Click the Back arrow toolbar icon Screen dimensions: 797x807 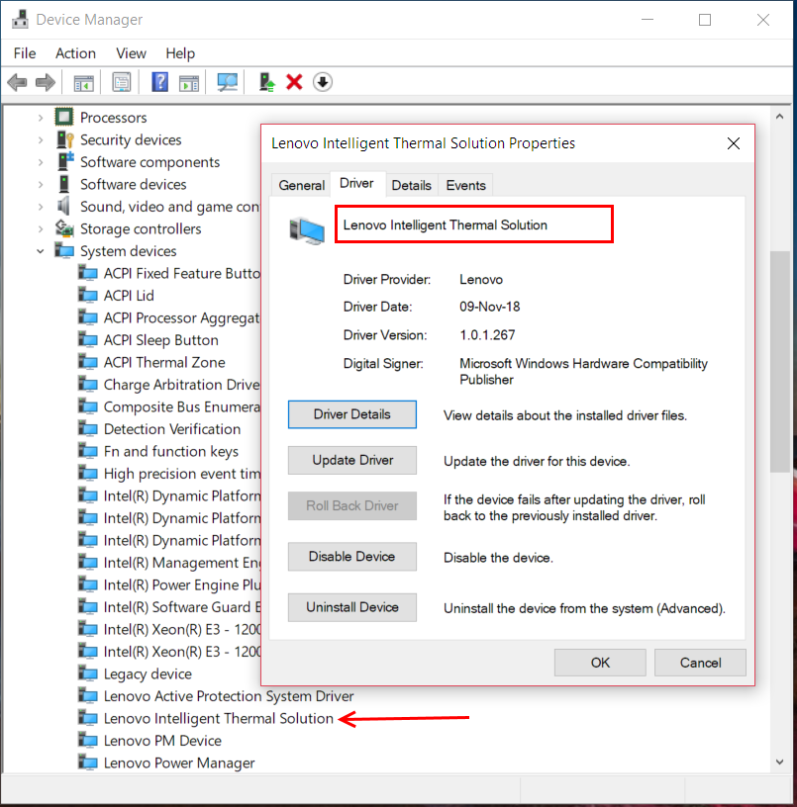[x=18, y=82]
